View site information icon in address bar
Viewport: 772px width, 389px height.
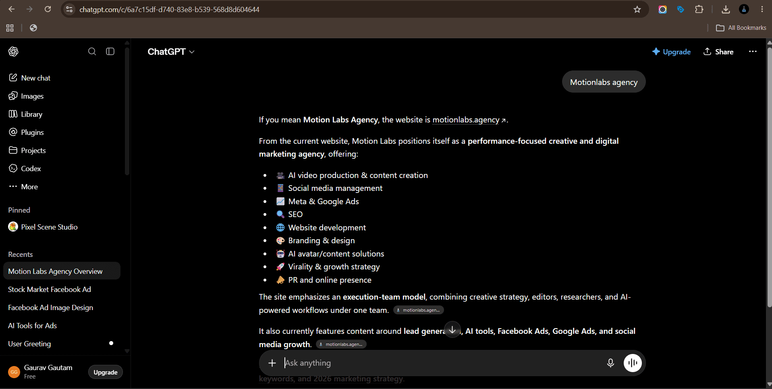(x=69, y=9)
